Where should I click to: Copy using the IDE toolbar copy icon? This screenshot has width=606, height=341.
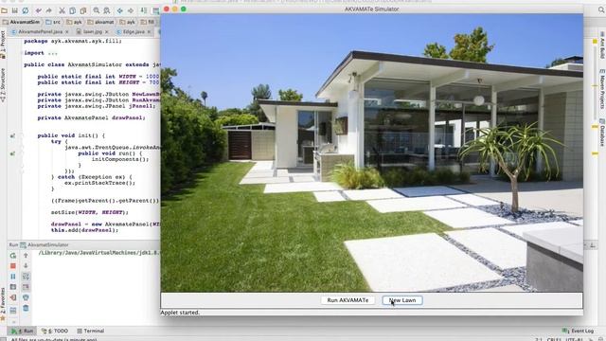point(72,10)
